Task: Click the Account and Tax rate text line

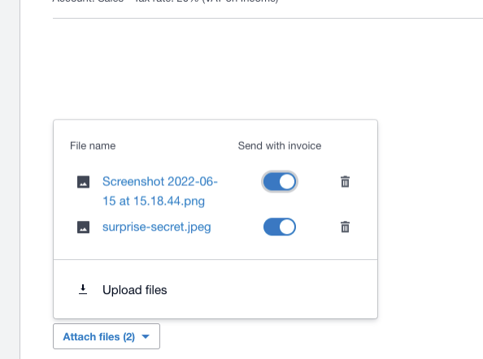Action: coord(165,2)
